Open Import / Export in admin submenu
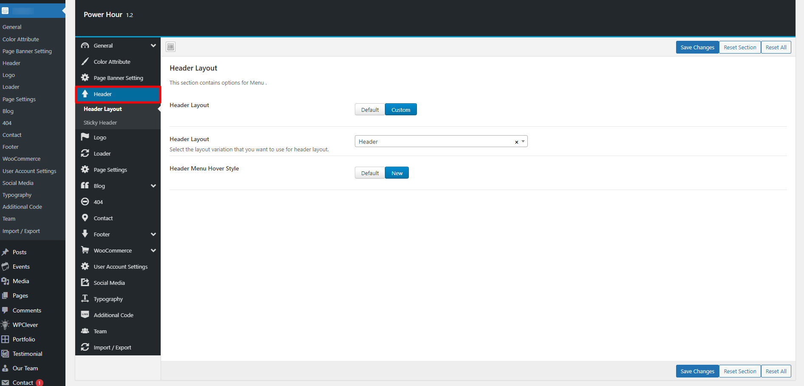 pos(21,231)
